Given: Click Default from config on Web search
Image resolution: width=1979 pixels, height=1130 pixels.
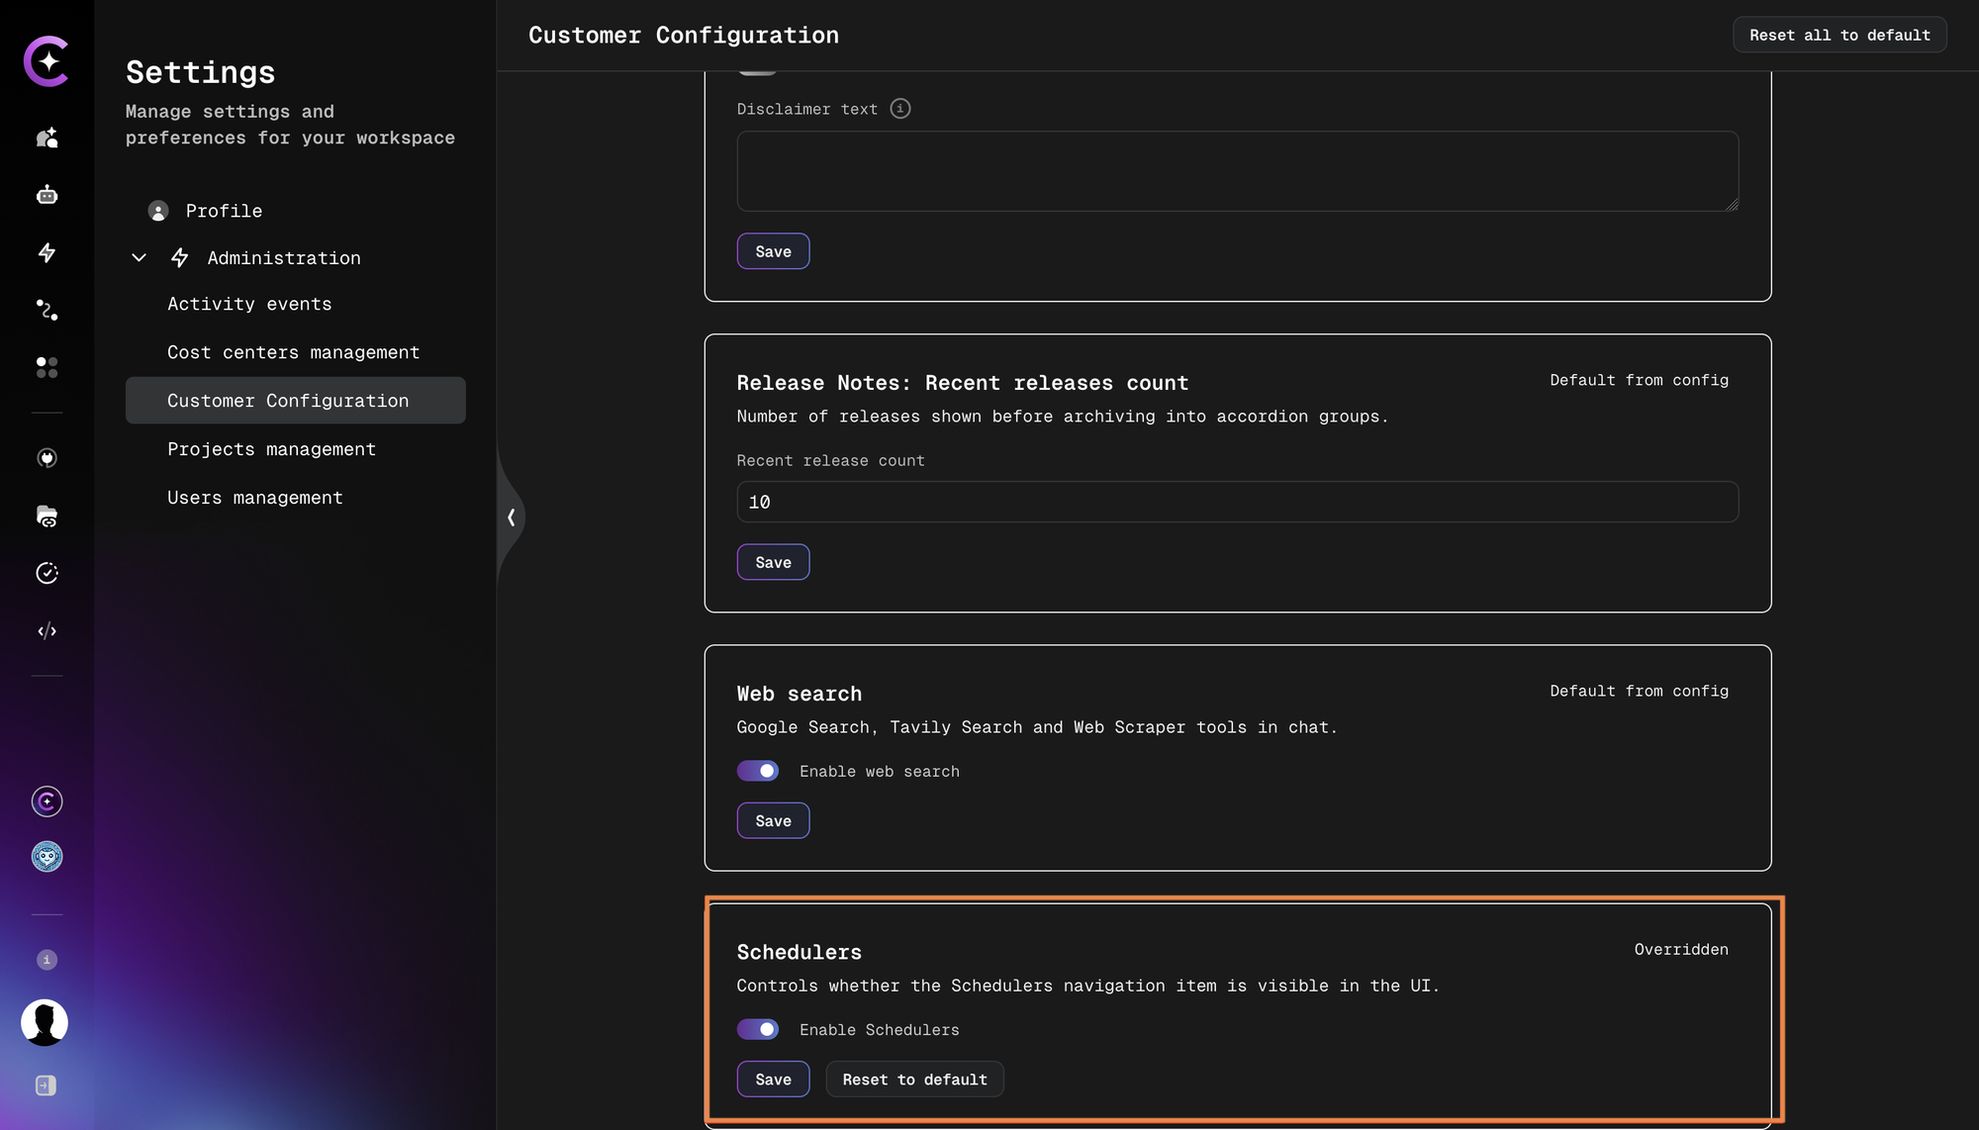Looking at the screenshot, I should coord(1639,691).
